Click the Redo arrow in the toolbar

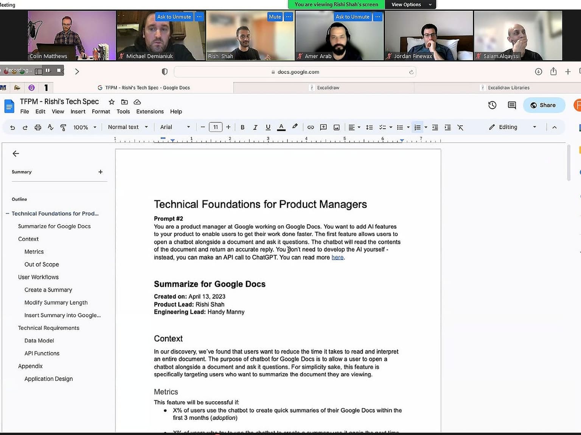(x=25, y=128)
